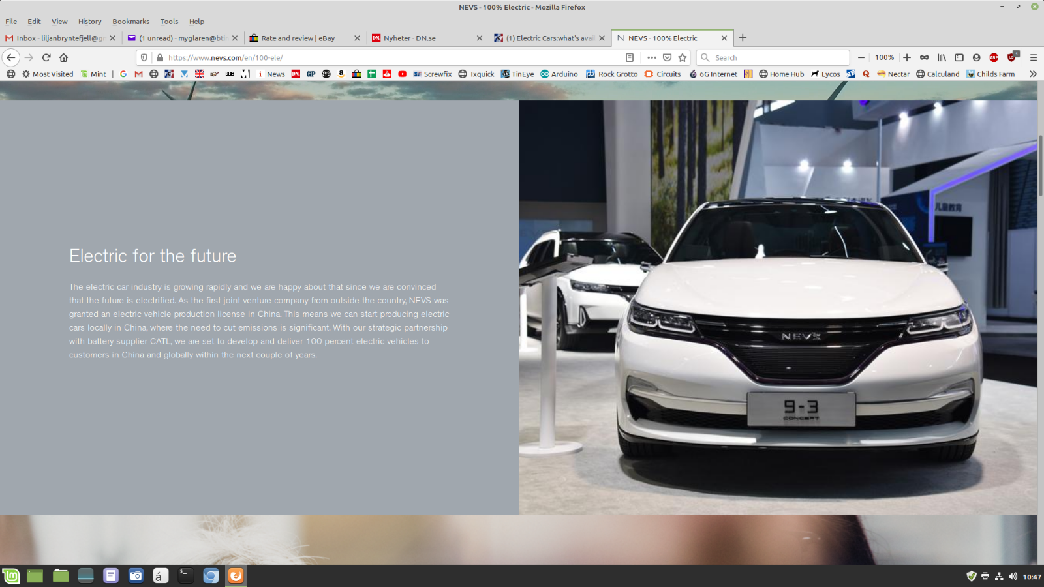Open the Screwfix bookmark
Viewport: 1044px width, 587px height.
pyautogui.click(x=433, y=74)
